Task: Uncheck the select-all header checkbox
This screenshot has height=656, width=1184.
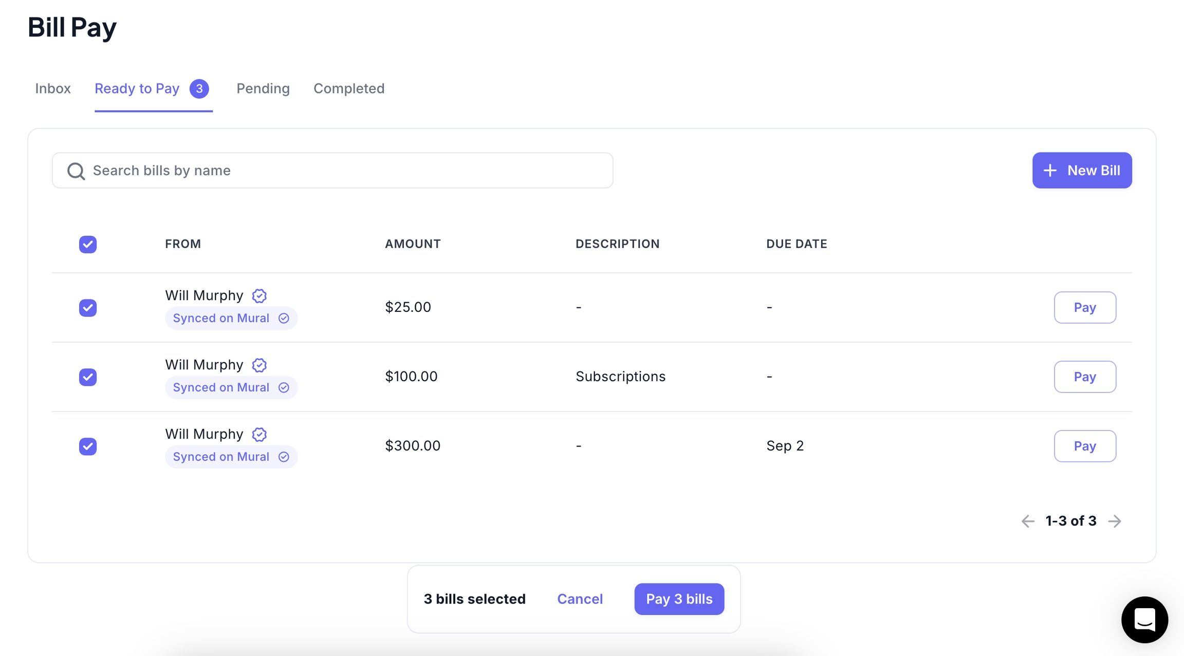Action: coord(88,244)
